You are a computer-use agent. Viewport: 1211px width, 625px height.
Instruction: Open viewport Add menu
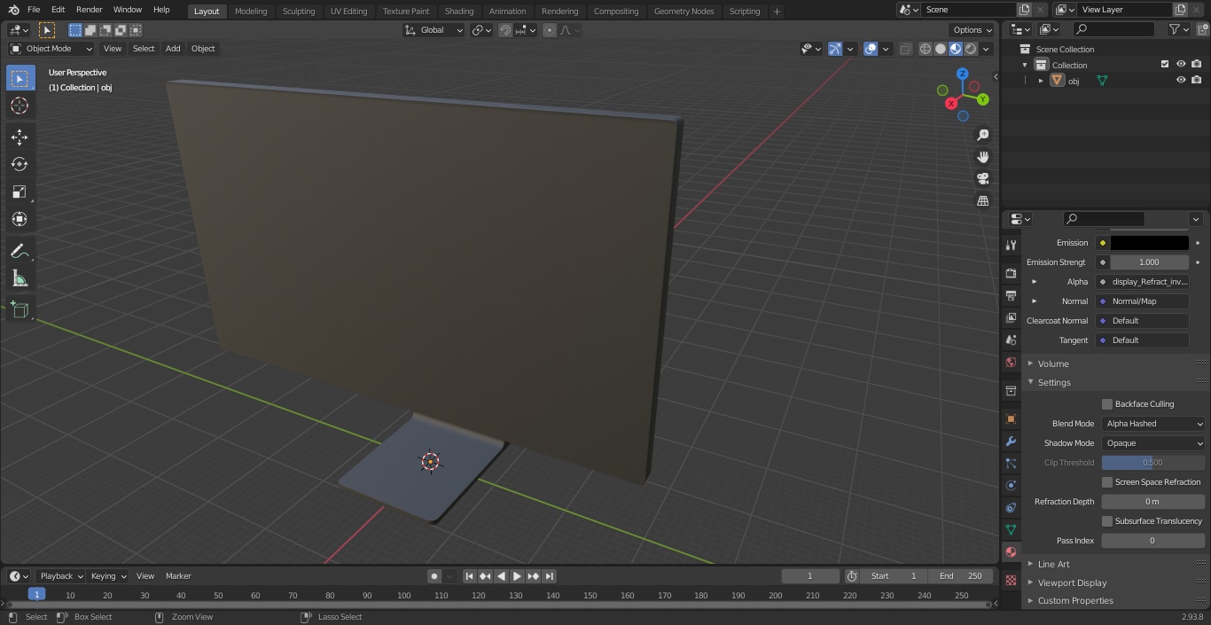coord(173,49)
